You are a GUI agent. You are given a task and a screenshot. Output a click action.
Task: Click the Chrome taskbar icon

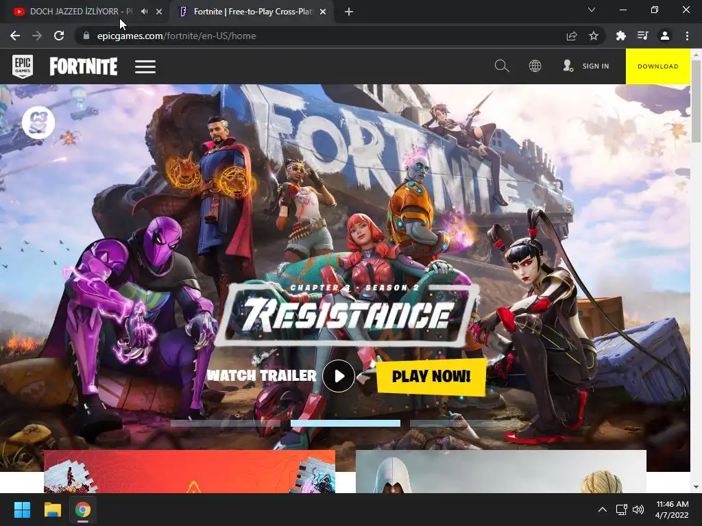pos(83,510)
